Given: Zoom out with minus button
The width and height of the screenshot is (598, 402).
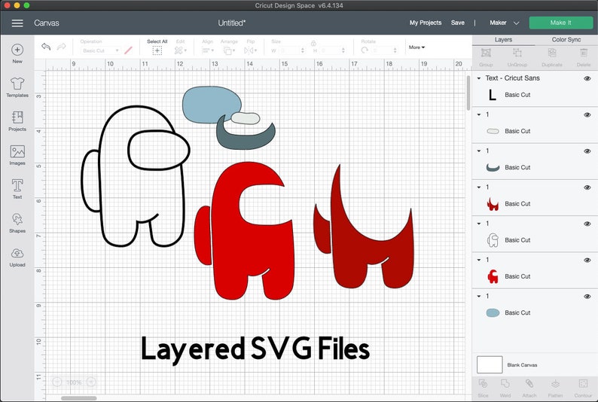Looking at the screenshot, I should (x=56, y=382).
